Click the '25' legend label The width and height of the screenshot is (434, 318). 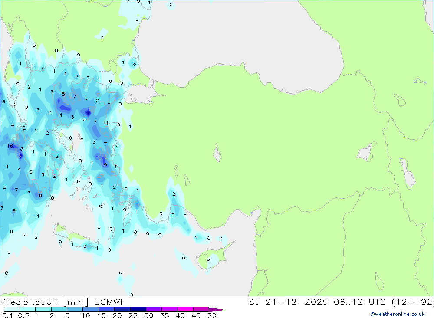[133, 315]
